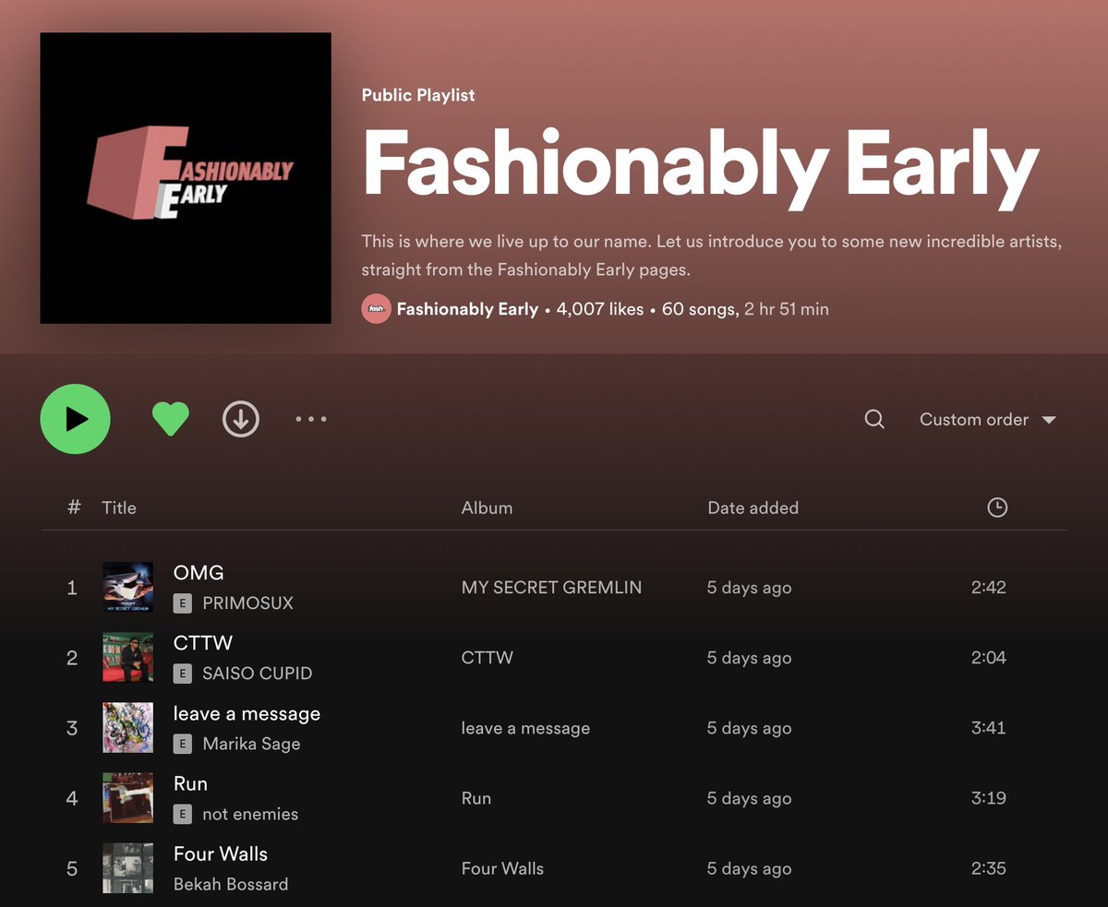Click the Fashionably Early playlist cover art

pyautogui.click(x=186, y=178)
